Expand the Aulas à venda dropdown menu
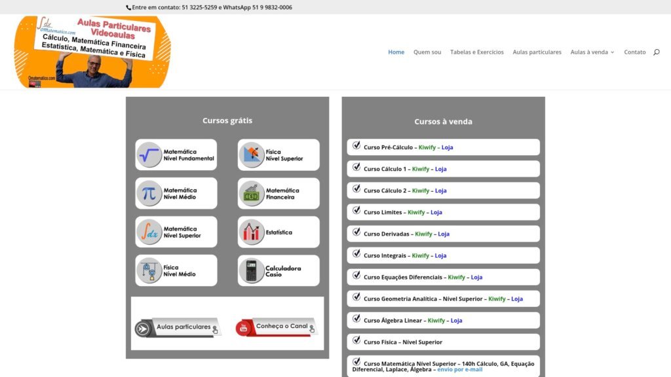Image resolution: width=671 pixels, height=377 pixels. [x=592, y=52]
